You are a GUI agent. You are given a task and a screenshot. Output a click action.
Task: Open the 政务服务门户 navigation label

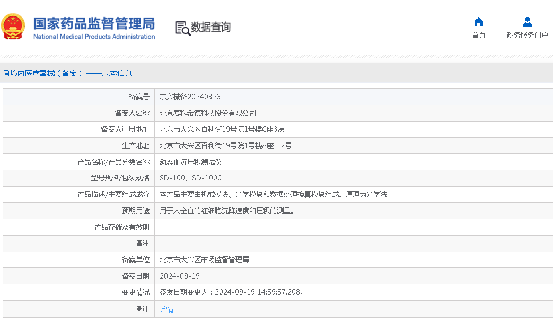click(x=527, y=35)
